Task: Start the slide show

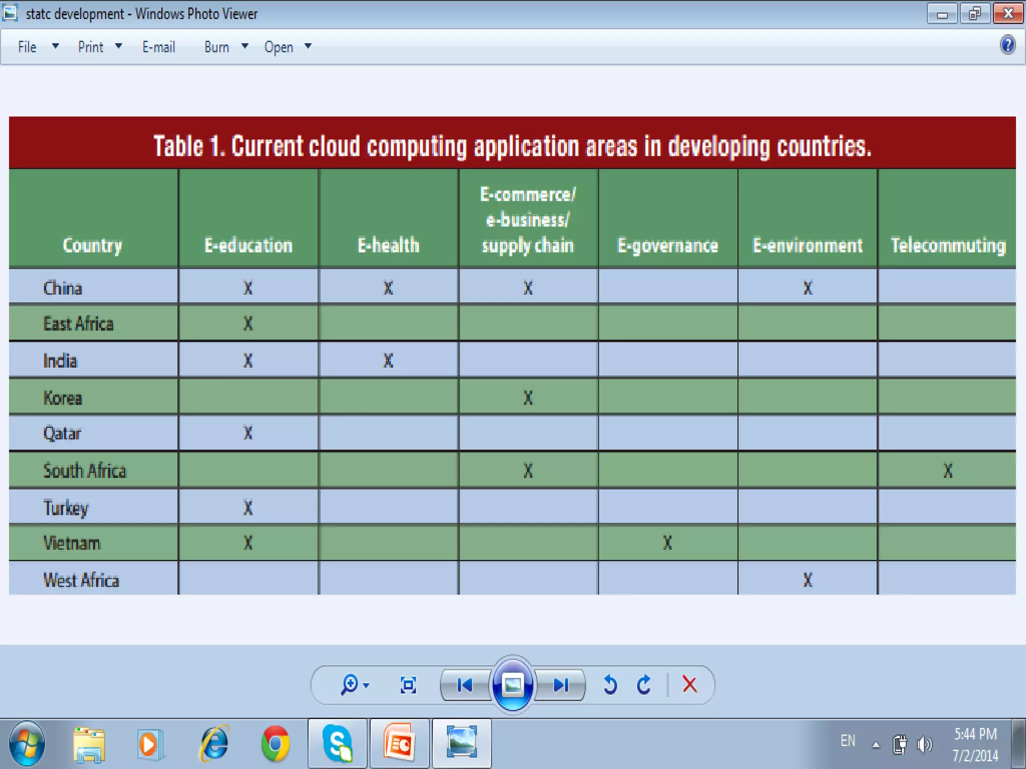Action: [512, 685]
